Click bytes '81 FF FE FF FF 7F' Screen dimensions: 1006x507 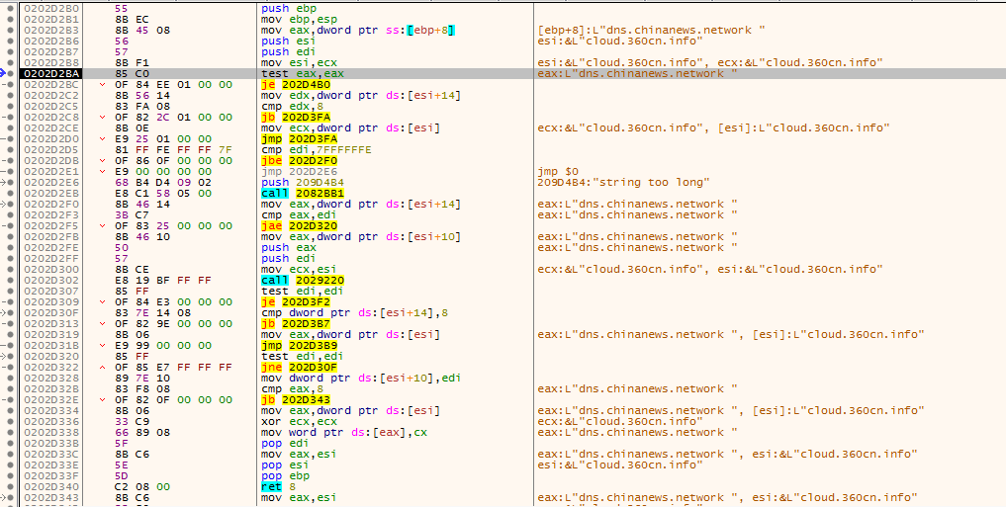[174, 150]
